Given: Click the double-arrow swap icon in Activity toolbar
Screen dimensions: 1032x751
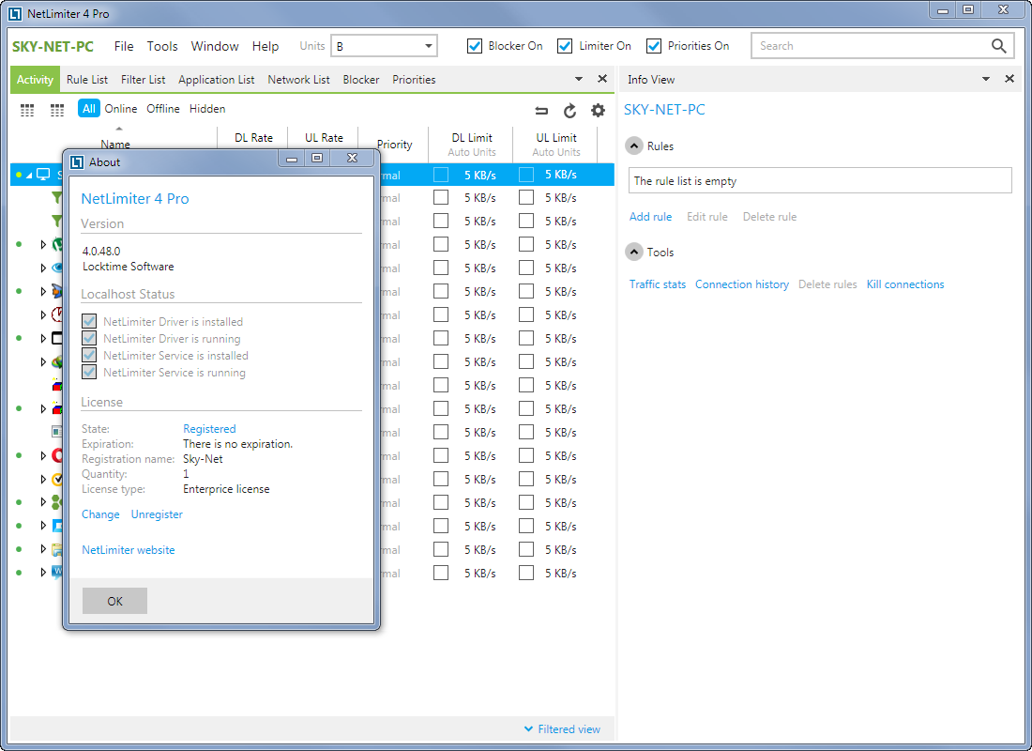Looking at the screenshot, I should point(541,110).
